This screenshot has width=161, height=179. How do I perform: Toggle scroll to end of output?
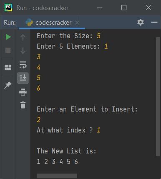(23, 78)
